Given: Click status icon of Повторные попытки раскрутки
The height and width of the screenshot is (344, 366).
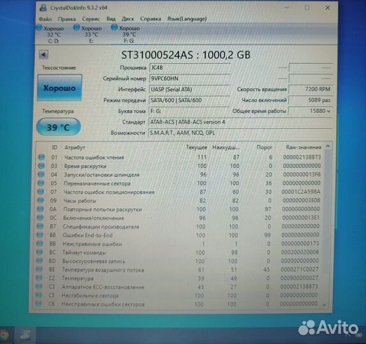Looking at the screenshot, I should pos(40,209).
